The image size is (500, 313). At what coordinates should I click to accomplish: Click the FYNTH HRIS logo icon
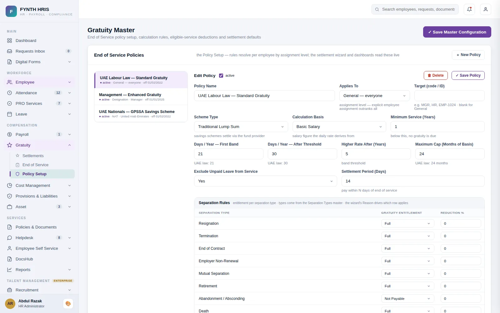11,11
